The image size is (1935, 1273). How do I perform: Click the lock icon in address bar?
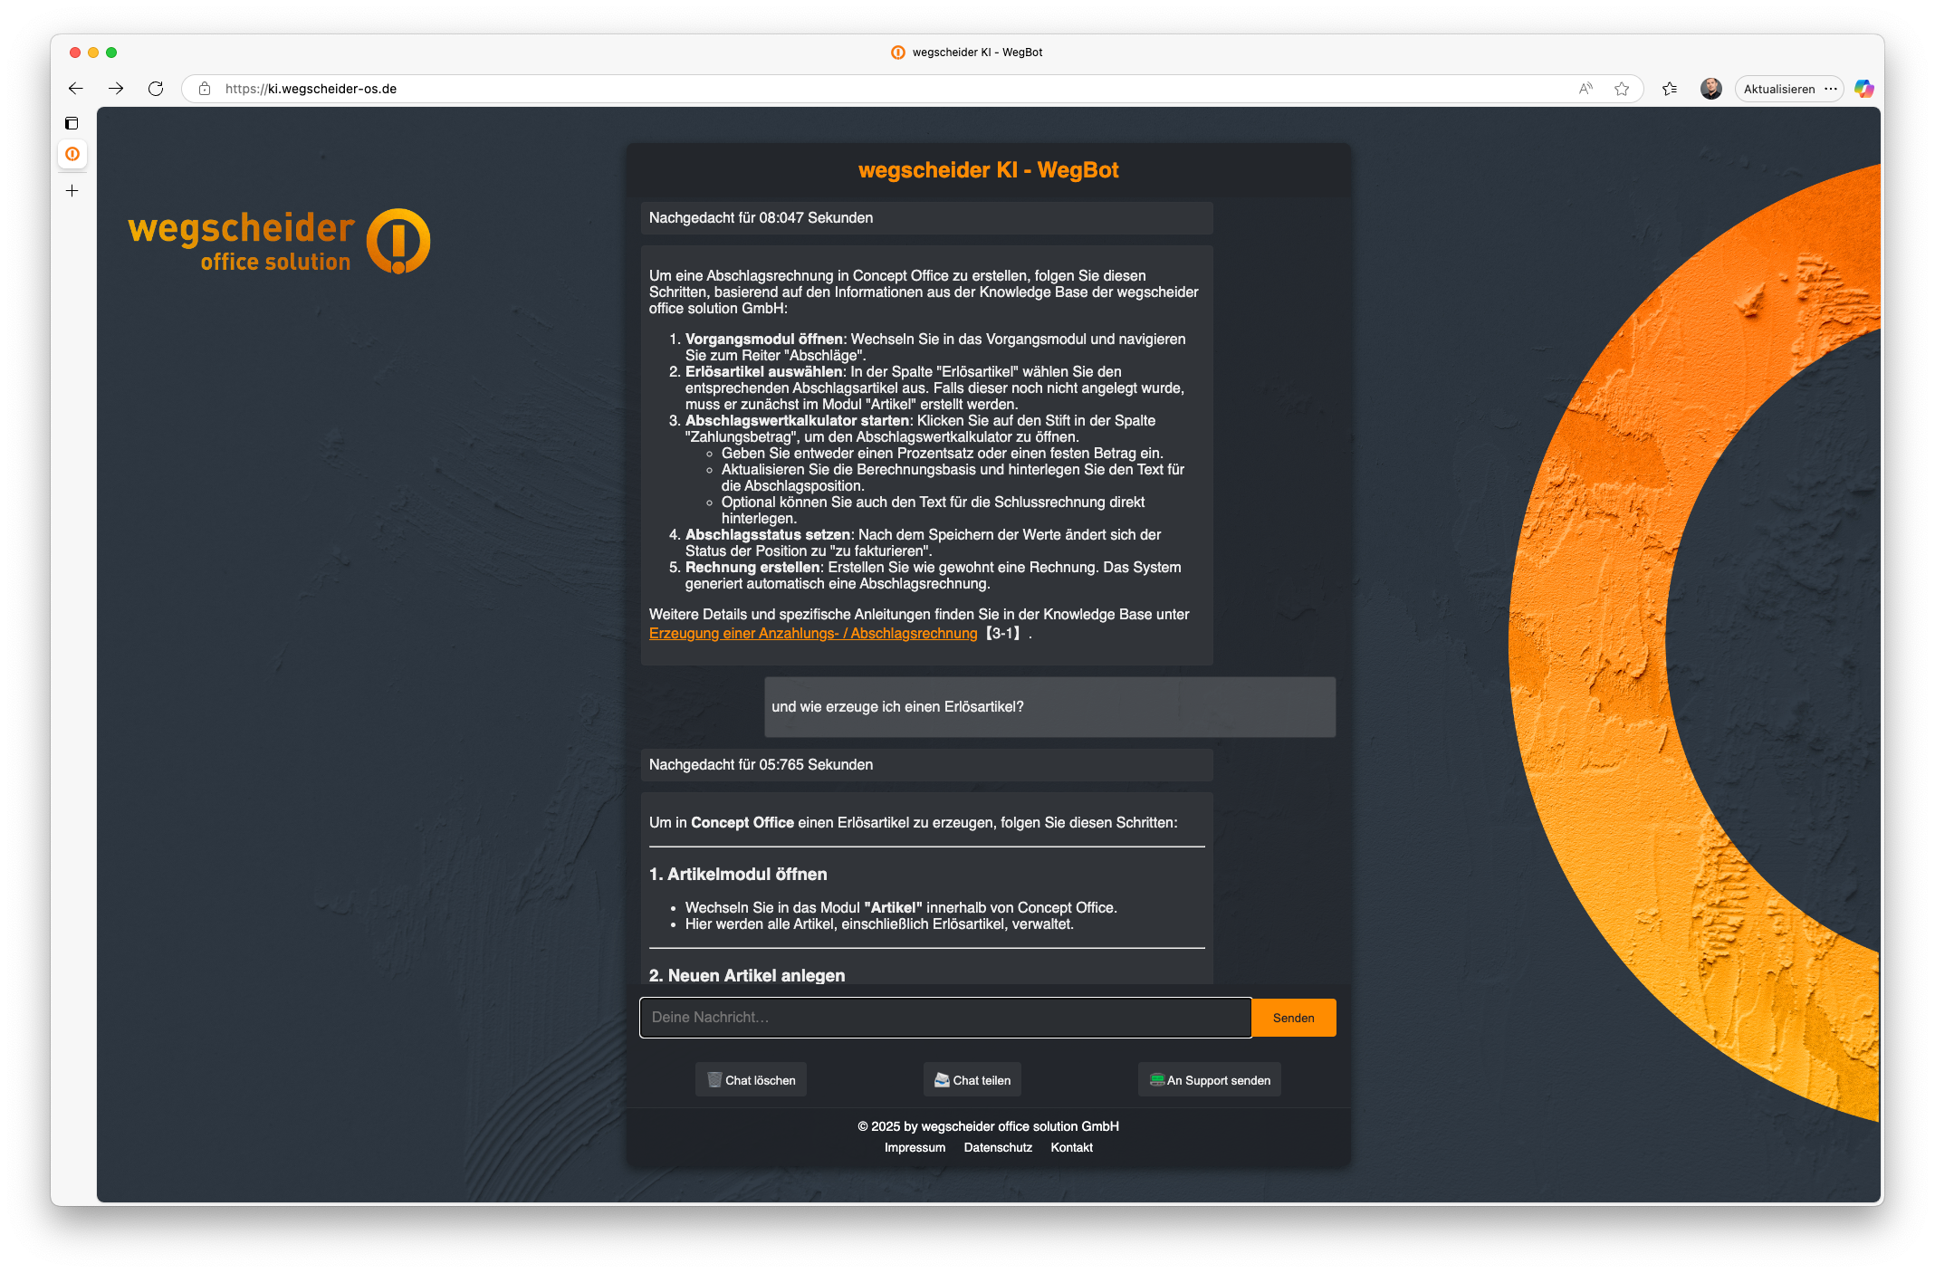pyautogui.click(x=205, y=89)
